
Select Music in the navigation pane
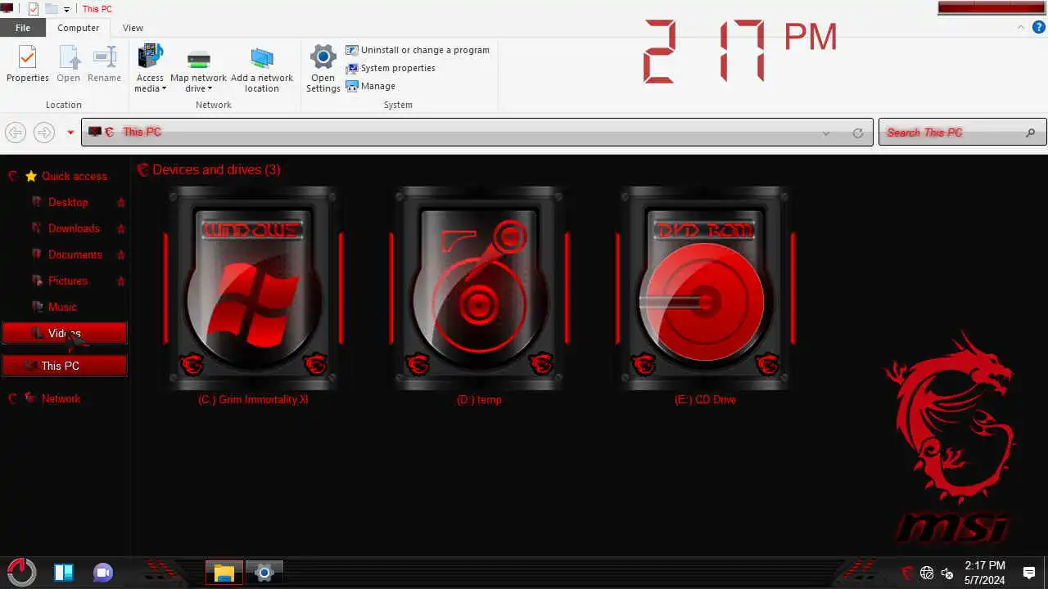(62, 307)
